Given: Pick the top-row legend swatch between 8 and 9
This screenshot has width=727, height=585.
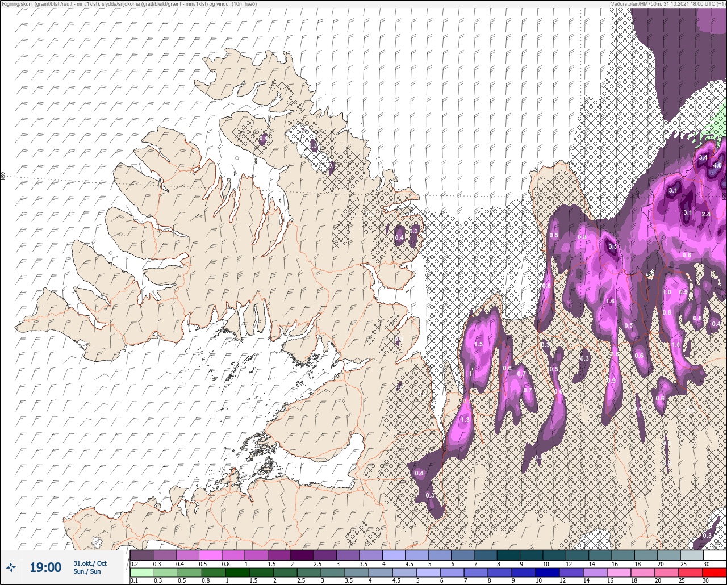Looking at the screenshot, I should coord(508,555).
